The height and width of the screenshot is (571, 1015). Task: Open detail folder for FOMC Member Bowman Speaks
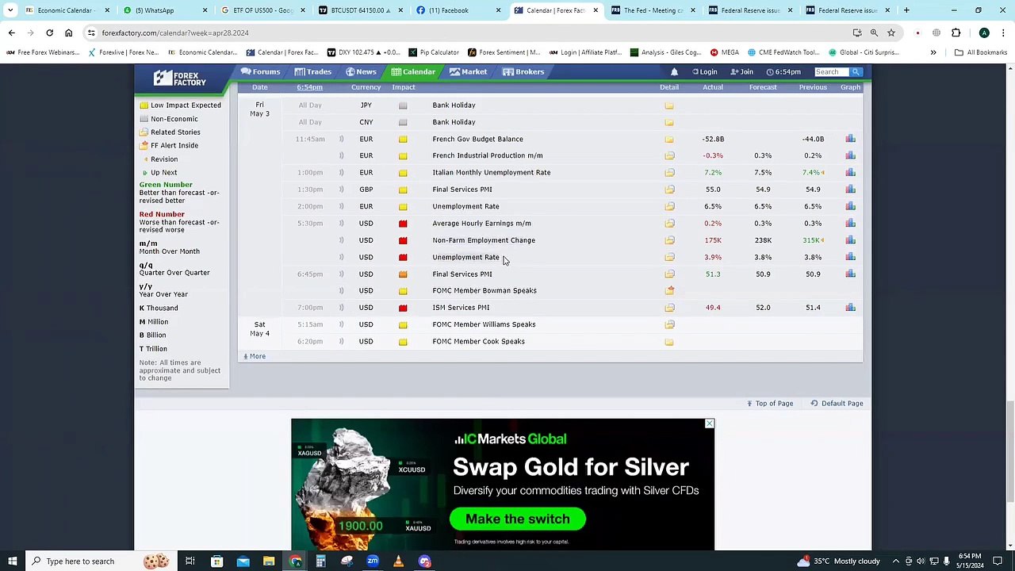click(669, 290)
